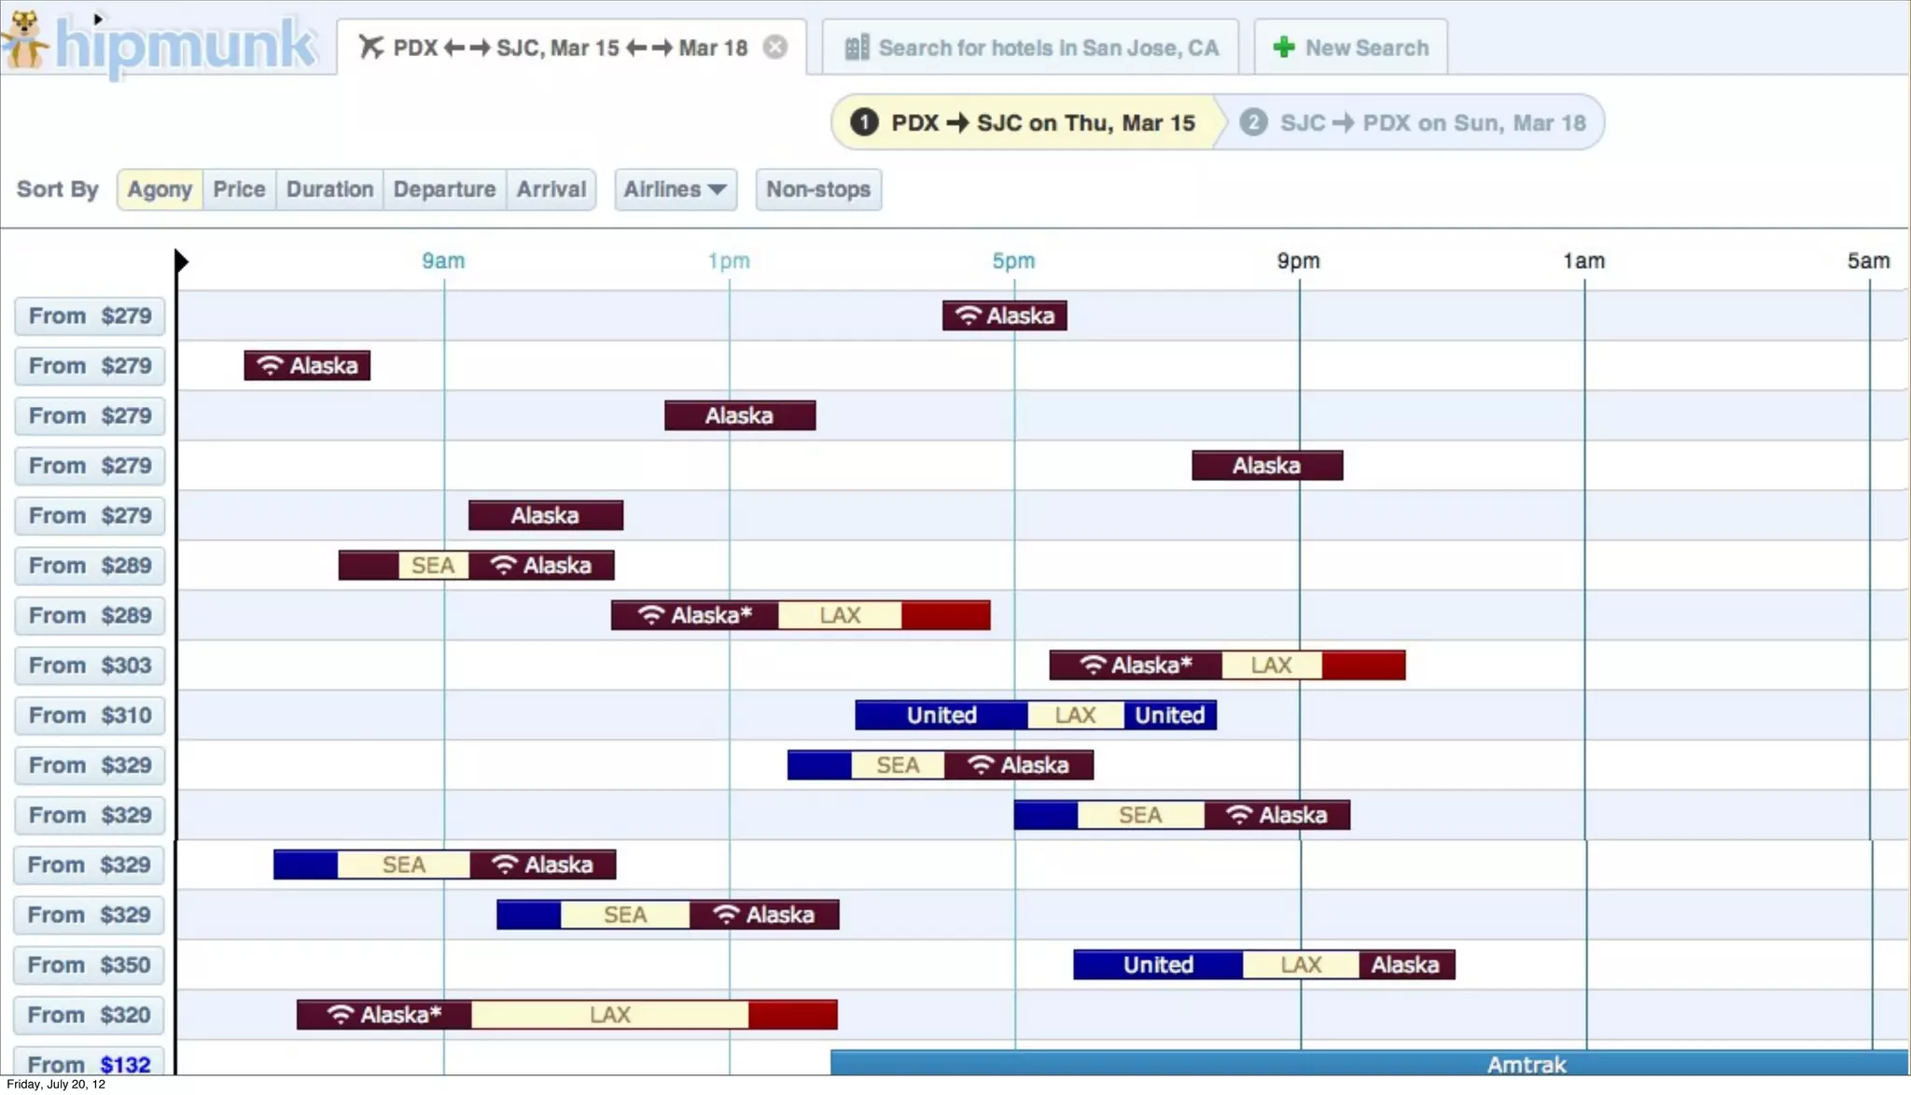The image size is (1911, 1095).
Task: Click the From $132 price button
Action: point(90,1064)
